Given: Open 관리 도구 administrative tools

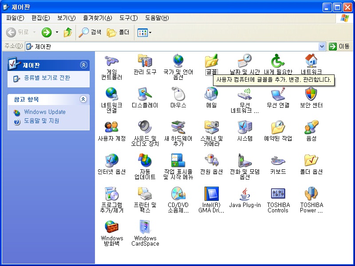Looking at the screenshot, I should click(x=145, y=61).
